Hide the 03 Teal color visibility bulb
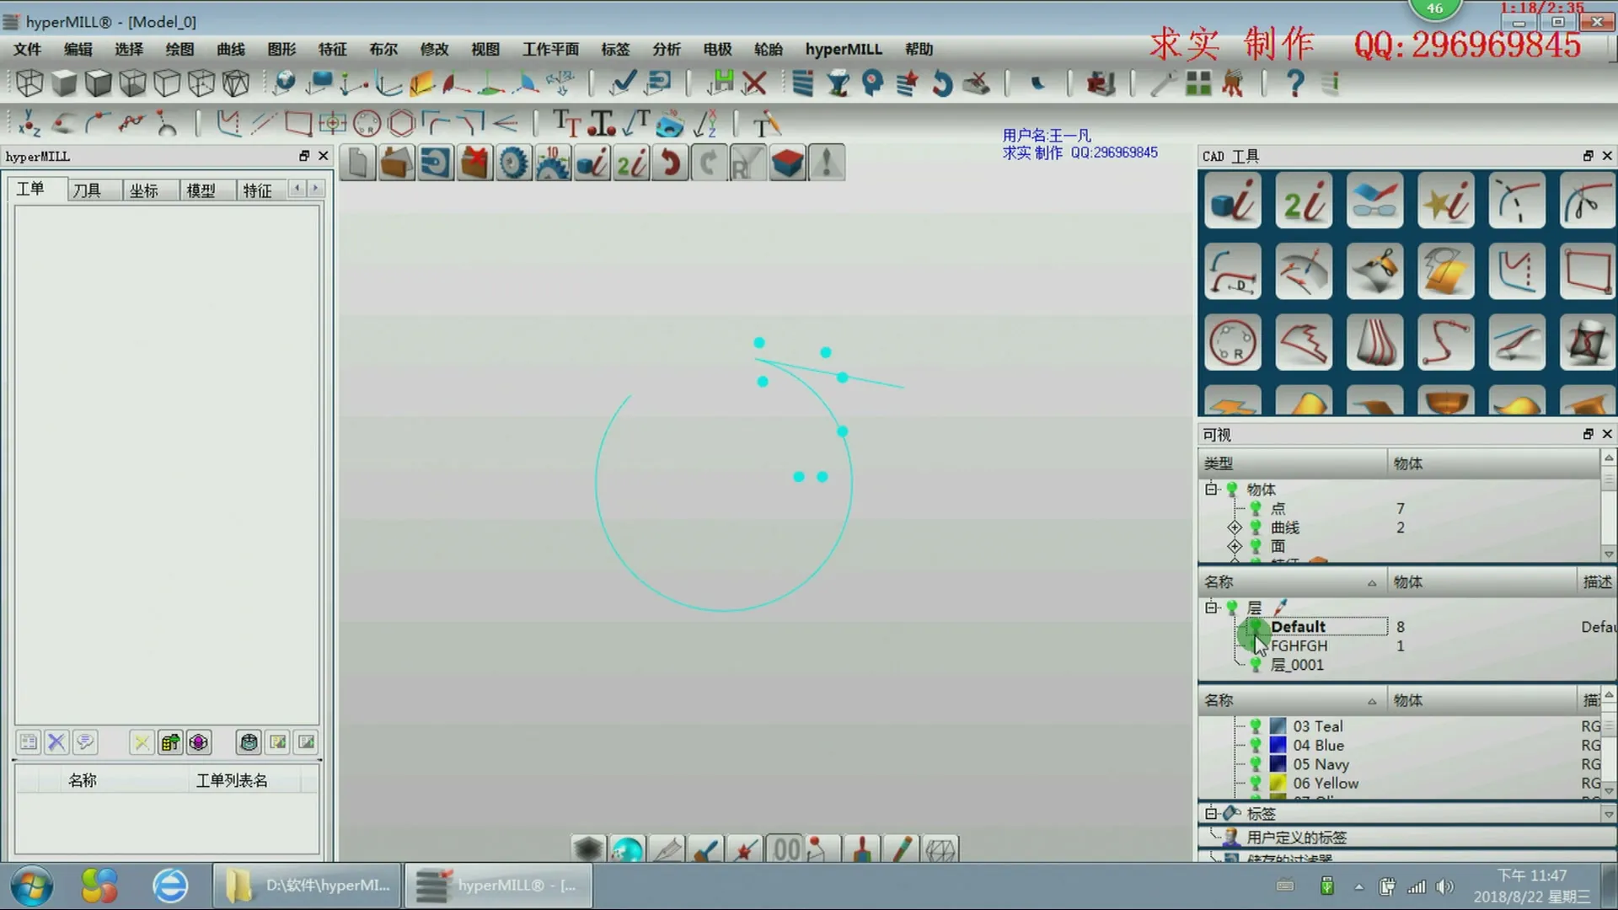Screen dimensions: 1618x910 1256,726
